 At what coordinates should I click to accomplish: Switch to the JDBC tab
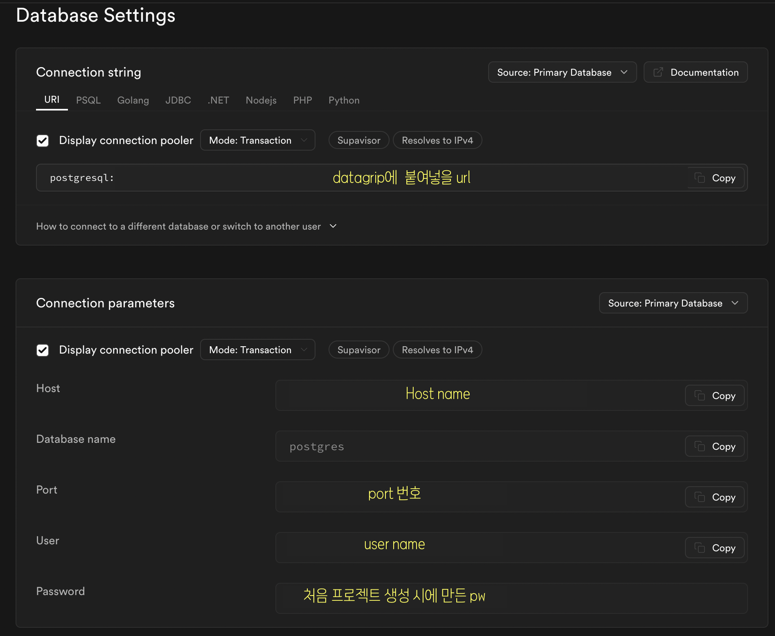tap(178, 100)
